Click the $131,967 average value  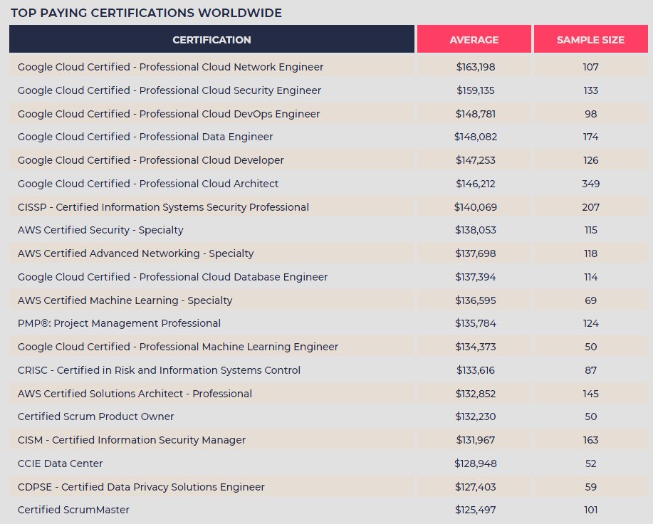point(475,440)
